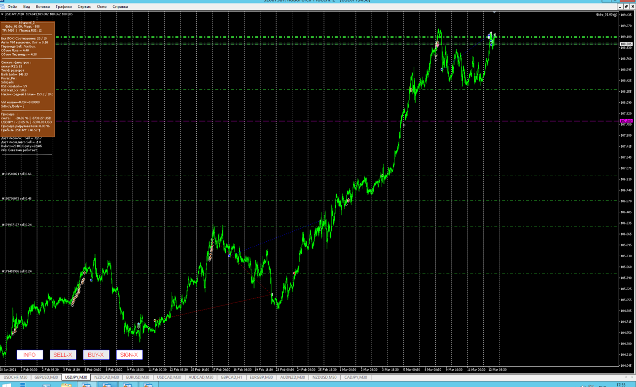
Task: Click the сигнал RSI: 63 line
Action: pos(12,67)
